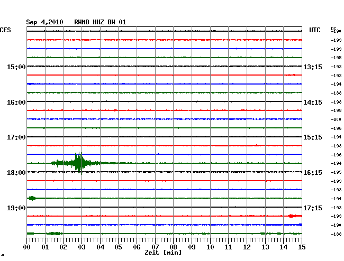Click the 05 minute axis tick label
Viewport: 344px width, 261px height.
point(118,247)
